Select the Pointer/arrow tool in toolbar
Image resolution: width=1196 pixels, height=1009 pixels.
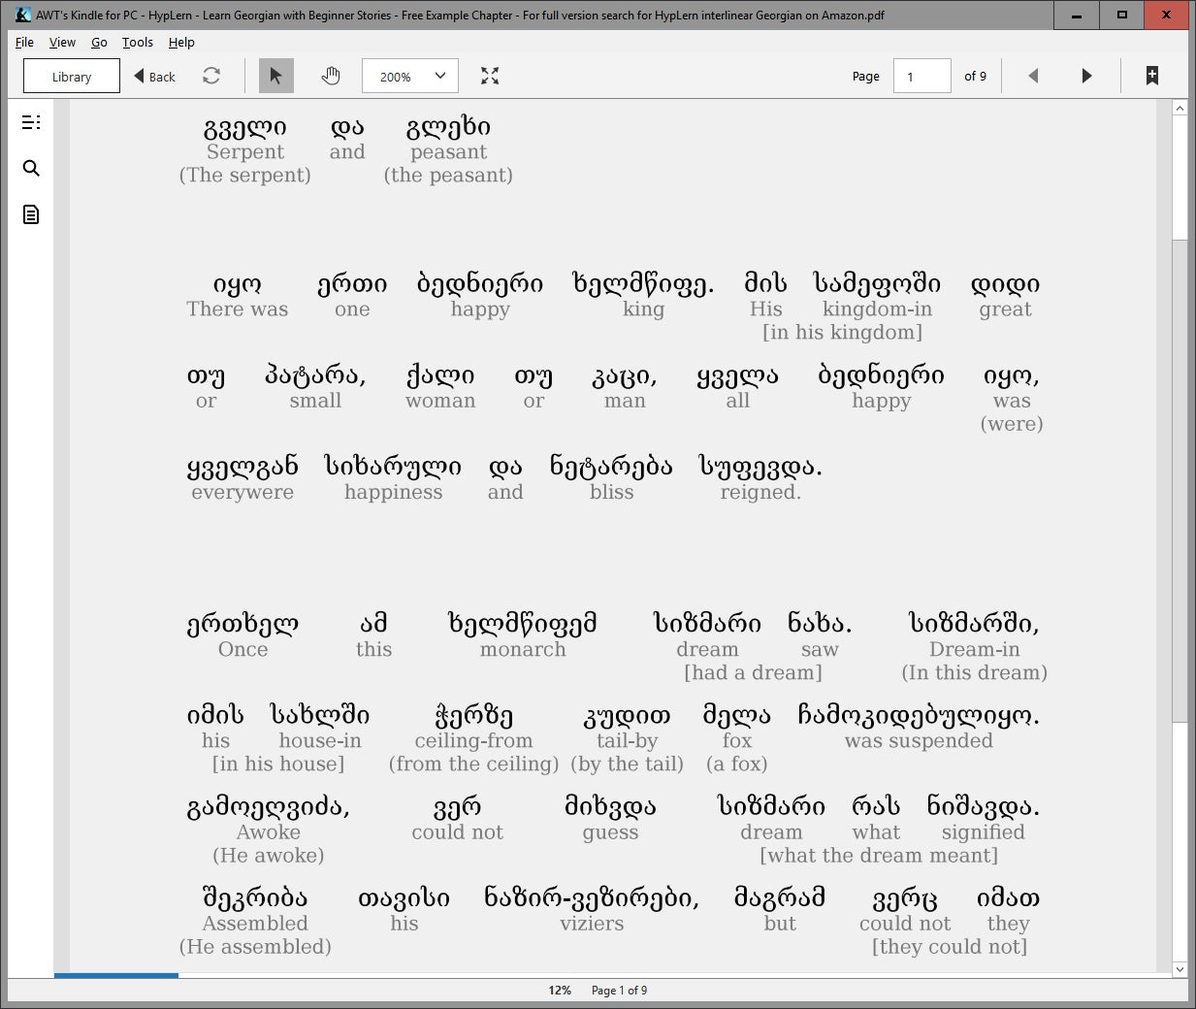275,76
